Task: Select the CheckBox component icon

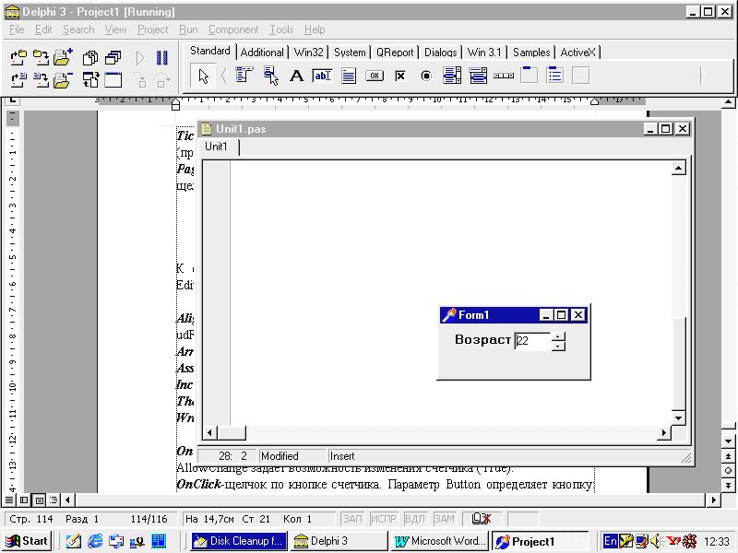Action: click(x=400, y=76)
